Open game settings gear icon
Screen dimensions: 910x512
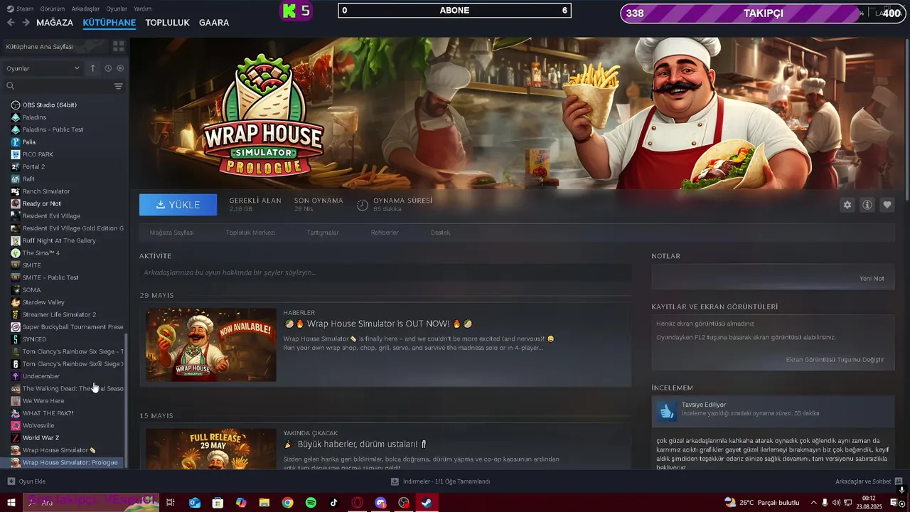point(847,205)
